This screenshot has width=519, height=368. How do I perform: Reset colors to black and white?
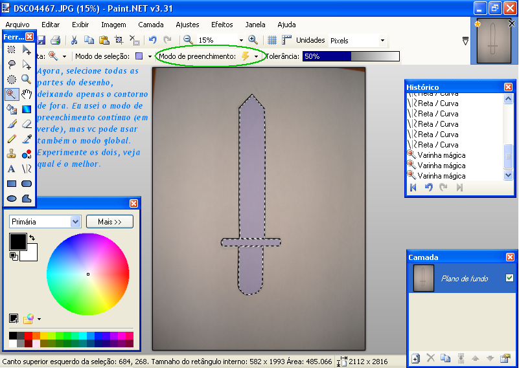(x=14, y=256)
